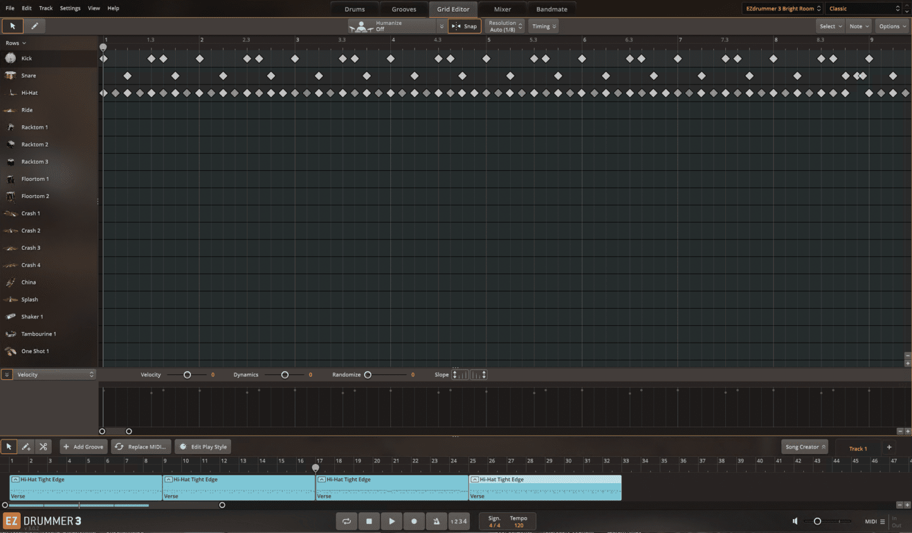Click the Snare drum row icon
The height and width of the screenshot is (533, 912).
(10, 75)
